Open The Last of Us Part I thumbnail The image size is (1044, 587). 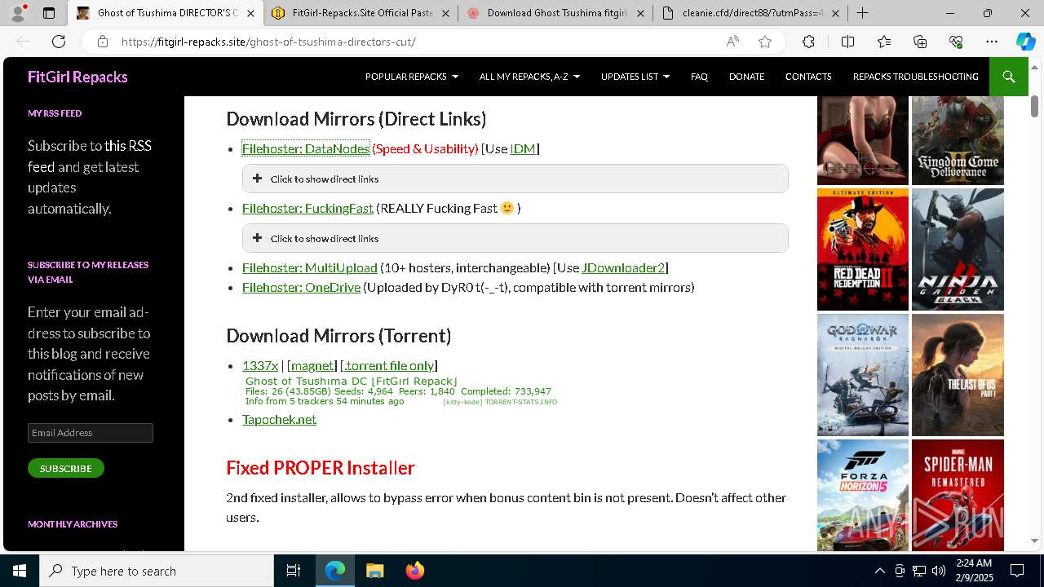pyautogui.click(x=958, y=375)
